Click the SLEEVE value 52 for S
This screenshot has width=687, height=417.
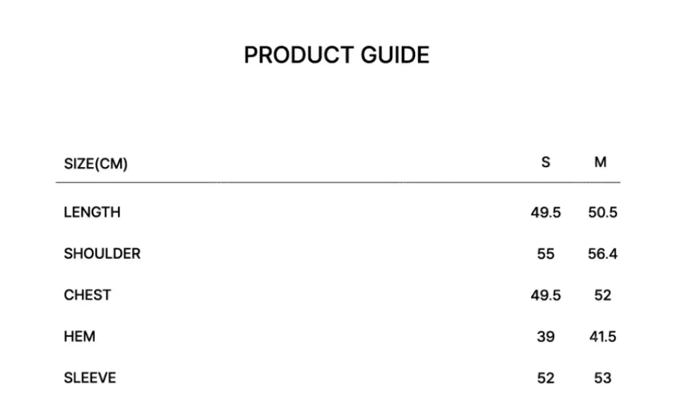[x=545, y=378]
